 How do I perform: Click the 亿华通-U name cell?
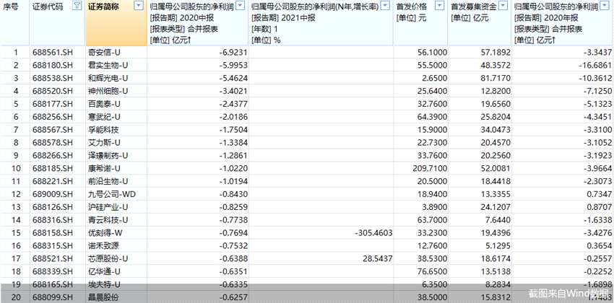pos(105,272)
